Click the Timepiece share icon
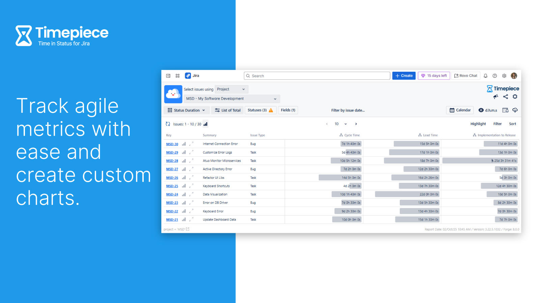Viewport: 533px width, 303px height. tap(505, 97)
